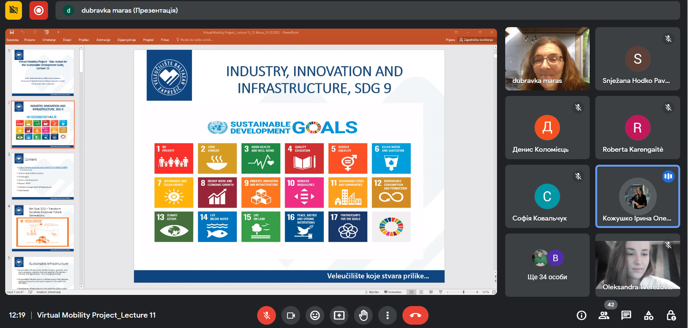Toggle the camera on or off
688x328 pixels.
[291, 315]
